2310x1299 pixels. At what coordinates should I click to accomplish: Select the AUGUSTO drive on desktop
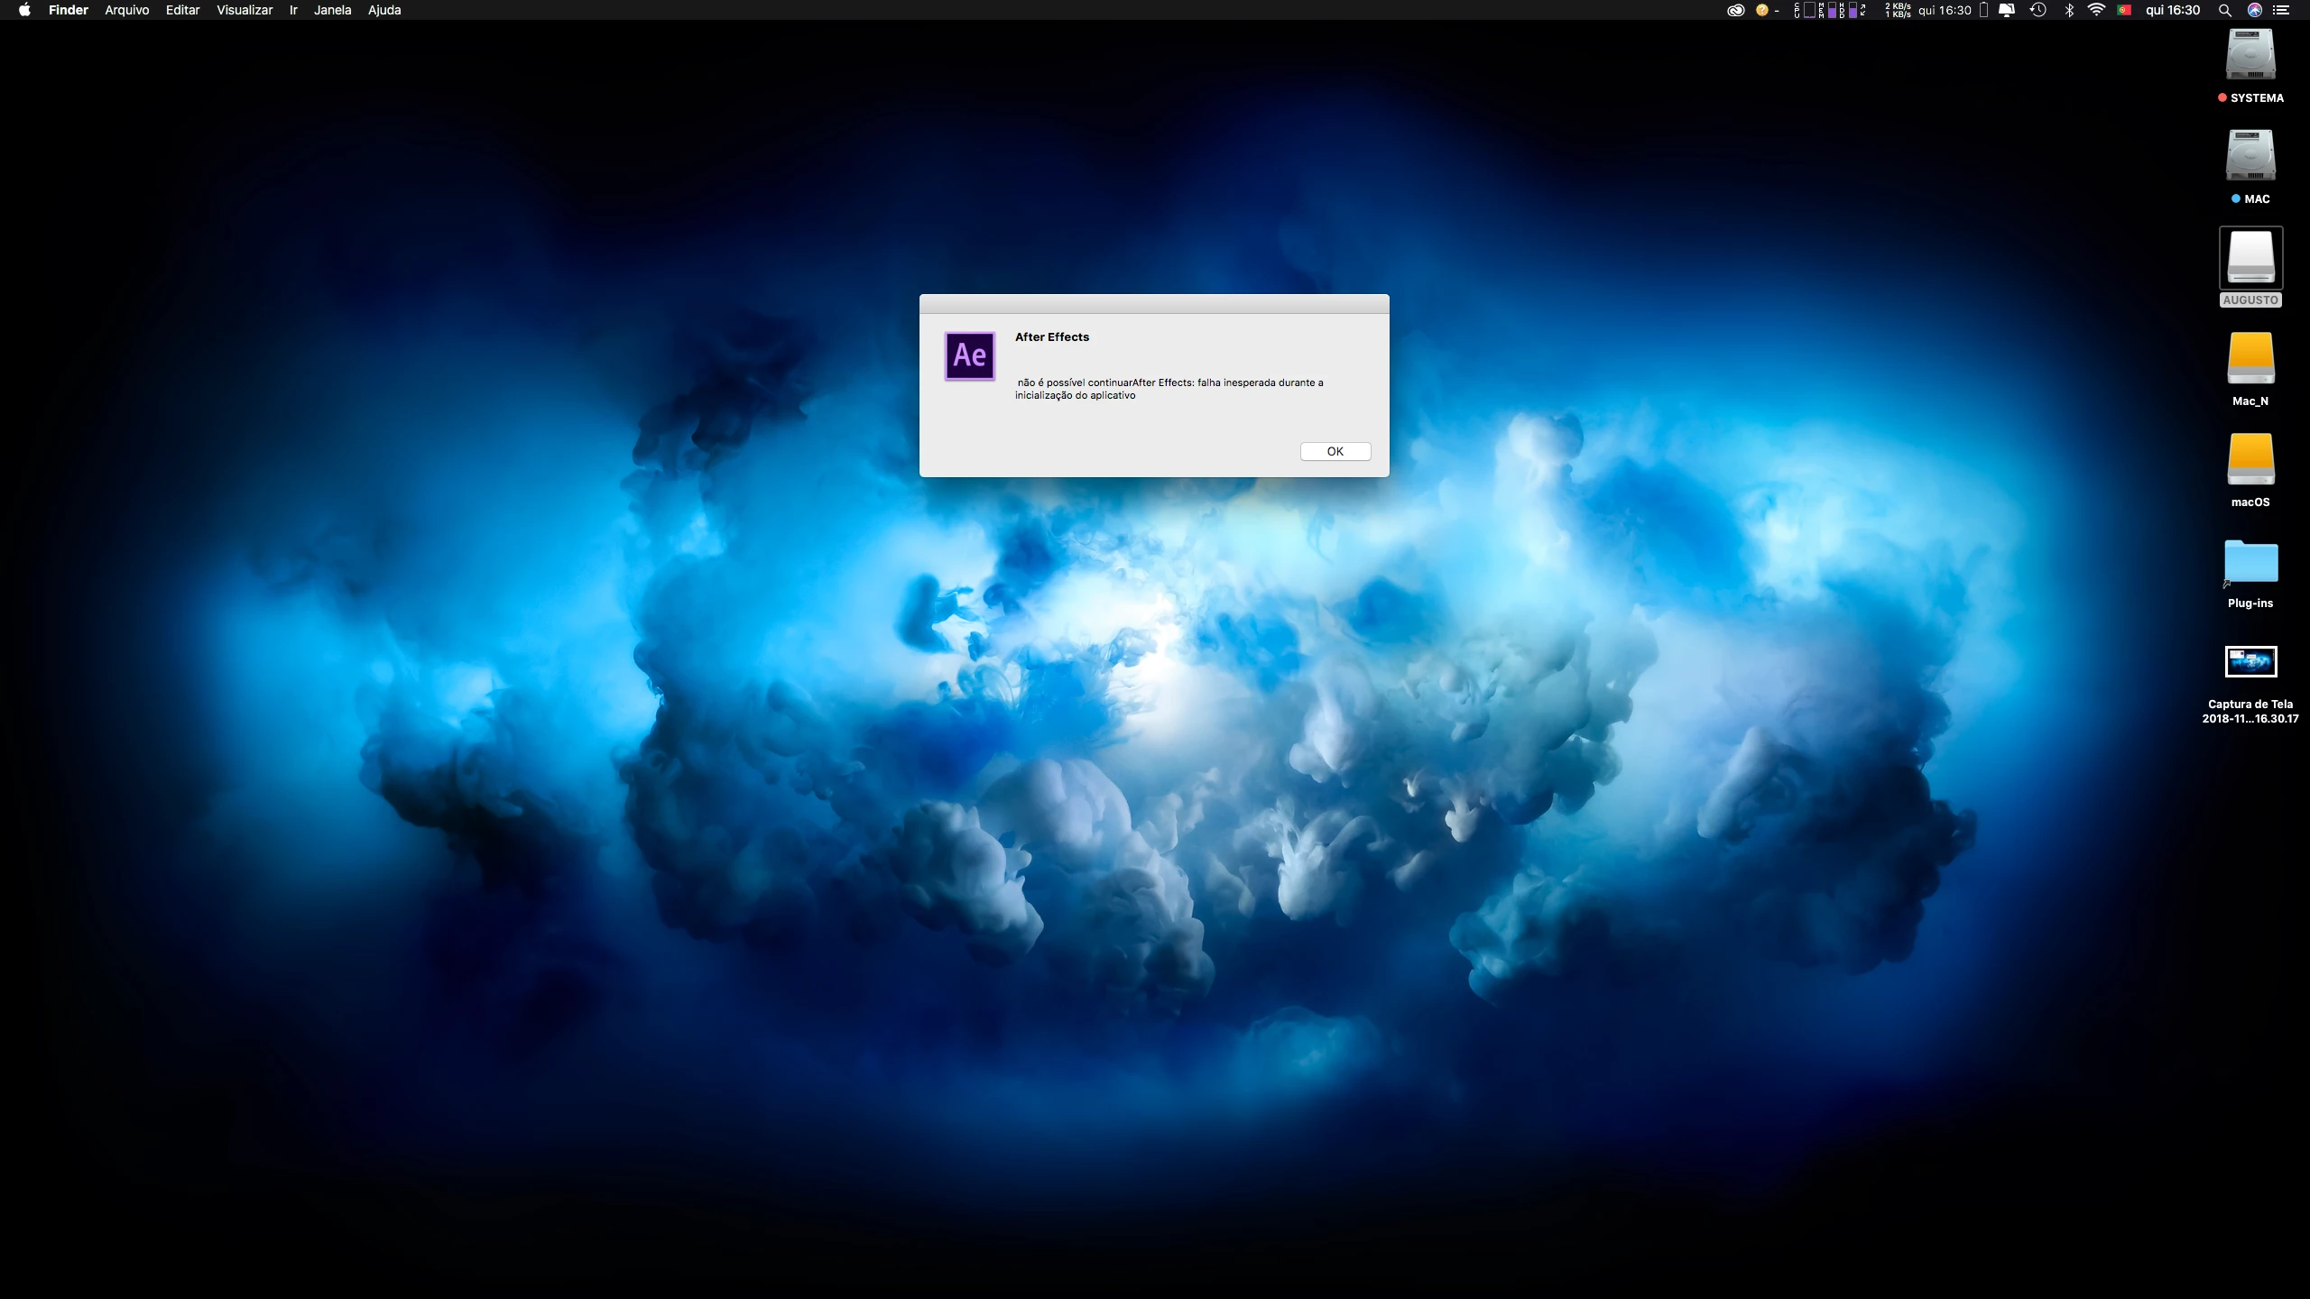point(2250,258)
